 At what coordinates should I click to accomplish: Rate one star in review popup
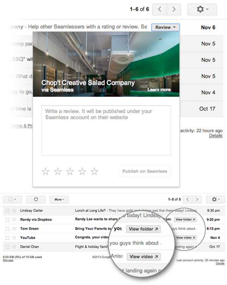[x=45, y=171]
